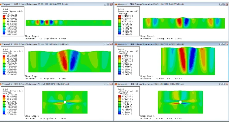Maximize Viewport 4
The image size is (229, 122).
[224, 44]
